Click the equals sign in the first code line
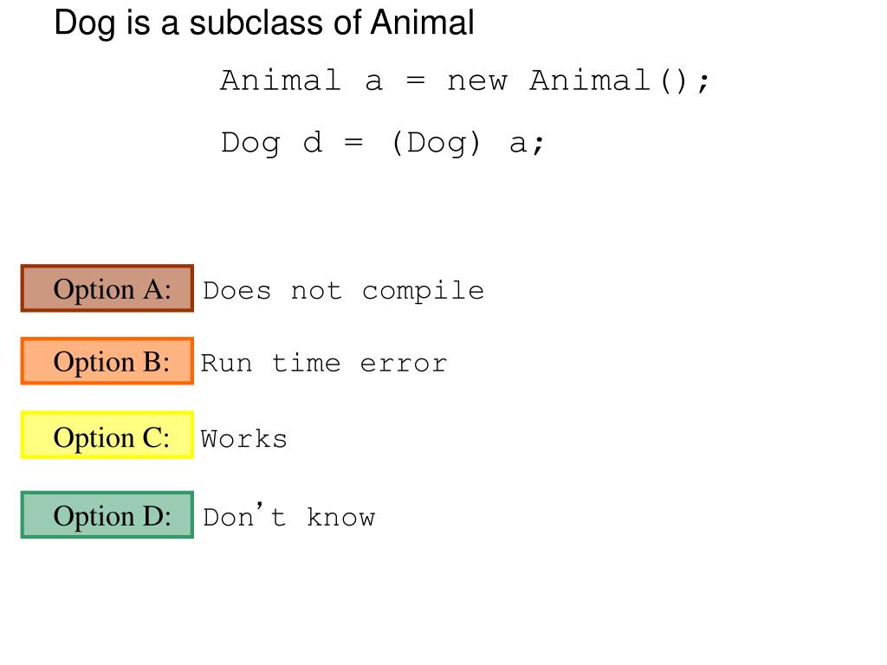The height and width of the screenshot is (665, 887). [x=415, y=81]
